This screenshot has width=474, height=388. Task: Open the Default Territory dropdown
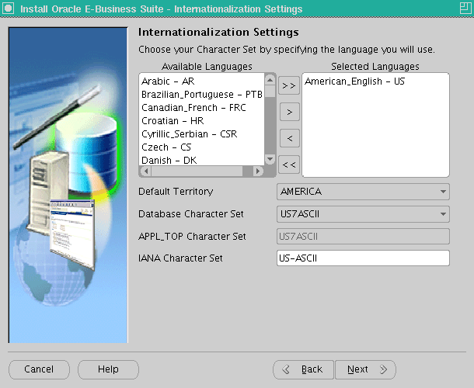[363, 192]
